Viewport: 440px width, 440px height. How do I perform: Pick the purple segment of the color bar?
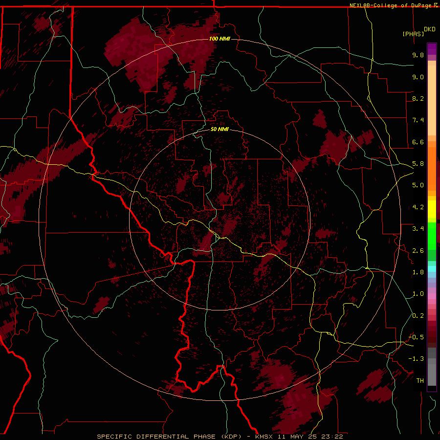(432, 49)
